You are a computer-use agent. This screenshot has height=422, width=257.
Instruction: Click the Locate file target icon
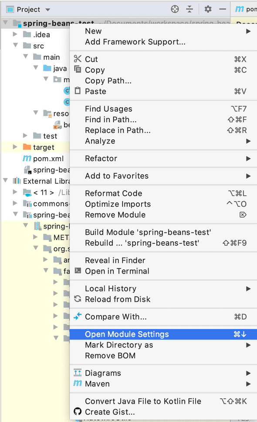(x=174, y=9)
